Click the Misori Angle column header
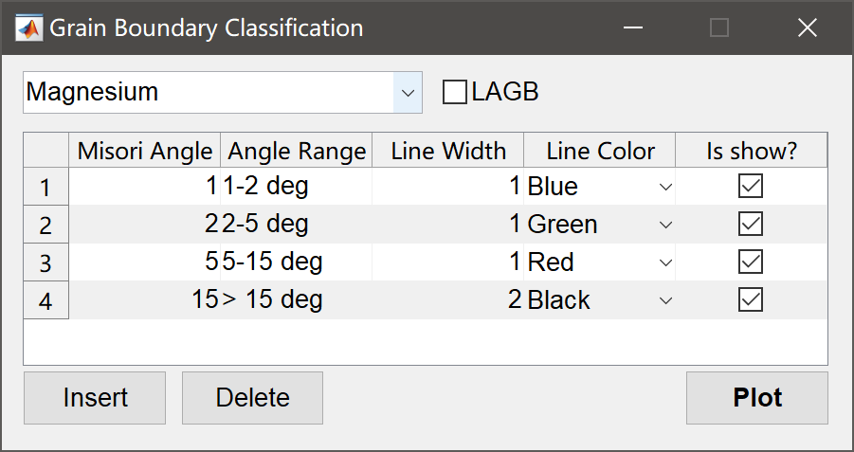Image resolution: width=854 pixels, height=452 pixels. (145, 151)
